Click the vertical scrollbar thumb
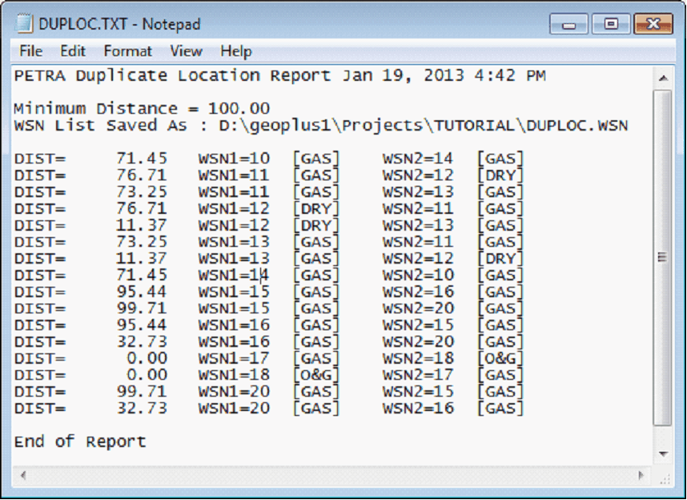687x500 pixels. click(x=662, y=256)
